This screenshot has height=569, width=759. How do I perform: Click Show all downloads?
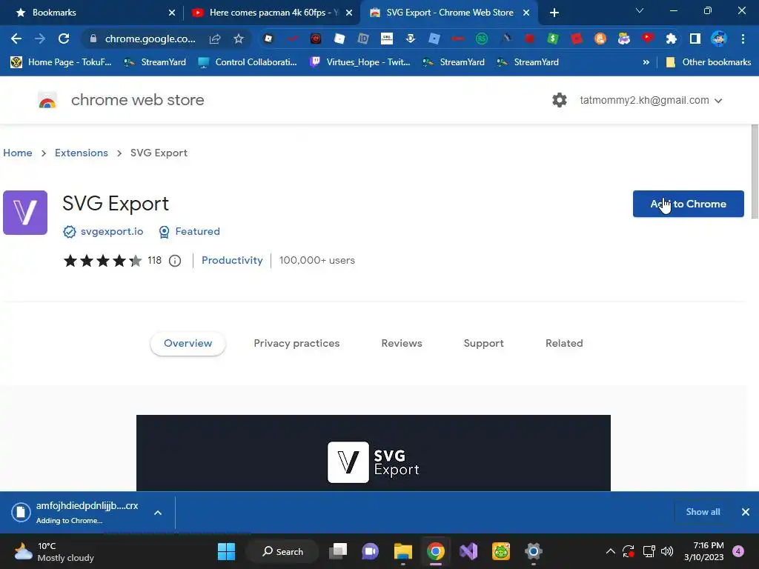pos(703,512)
